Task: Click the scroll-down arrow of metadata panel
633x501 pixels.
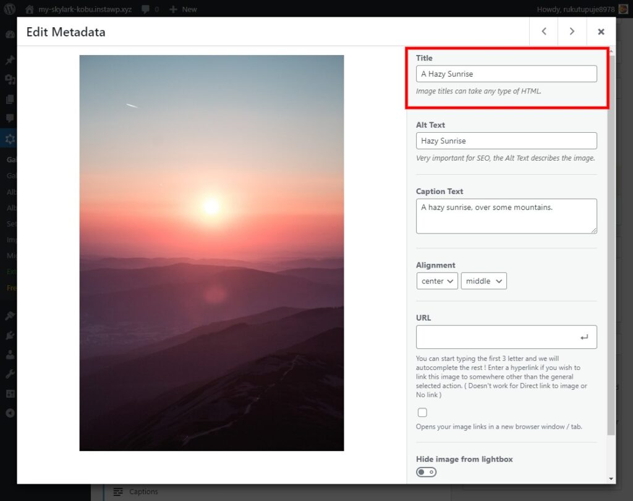Action: pos(611,479)
